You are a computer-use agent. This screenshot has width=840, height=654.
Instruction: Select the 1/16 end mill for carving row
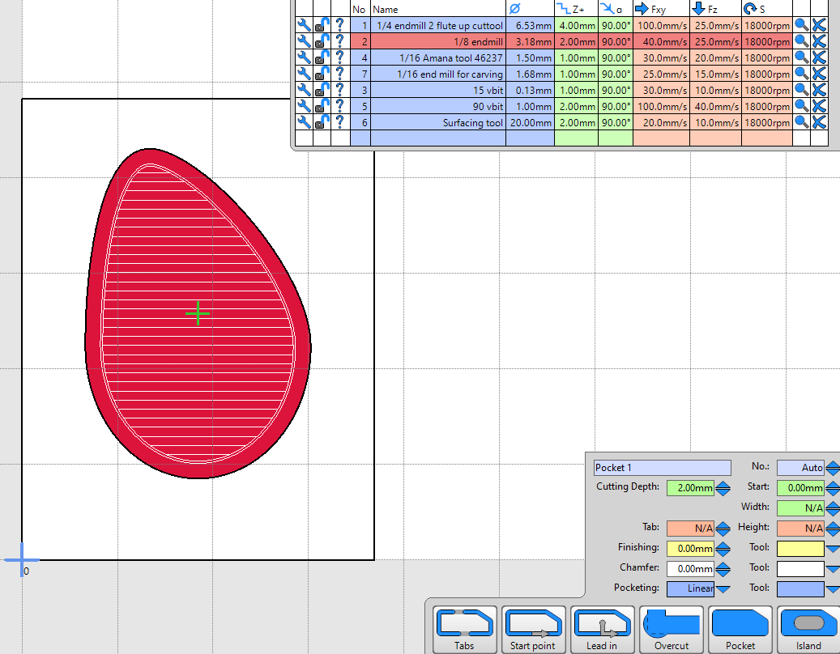coord(437,74)
